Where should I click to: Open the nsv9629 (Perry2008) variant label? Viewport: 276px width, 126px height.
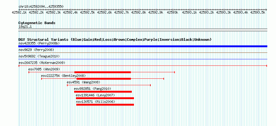tap(36, 50)
